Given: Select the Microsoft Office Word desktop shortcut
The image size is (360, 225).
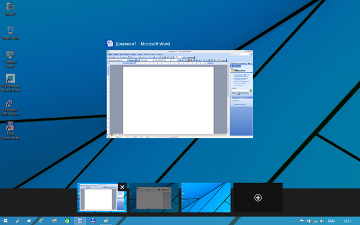Looking at the screenshot, I should click(x=10, y=107).
